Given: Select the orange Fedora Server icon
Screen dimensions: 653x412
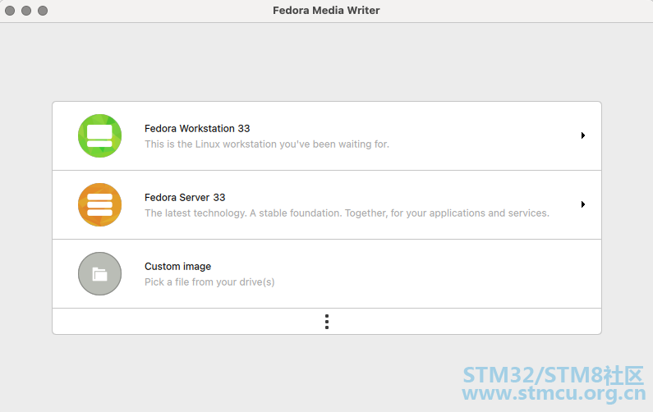Looking at the screenshot, I should pyautogui.click(x=99, y=204).
